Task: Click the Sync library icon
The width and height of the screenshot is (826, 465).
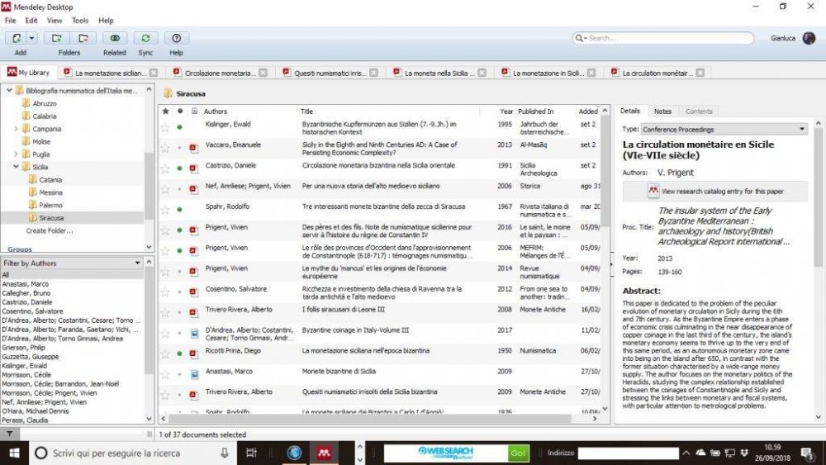Action: click(x=145, y=39)
